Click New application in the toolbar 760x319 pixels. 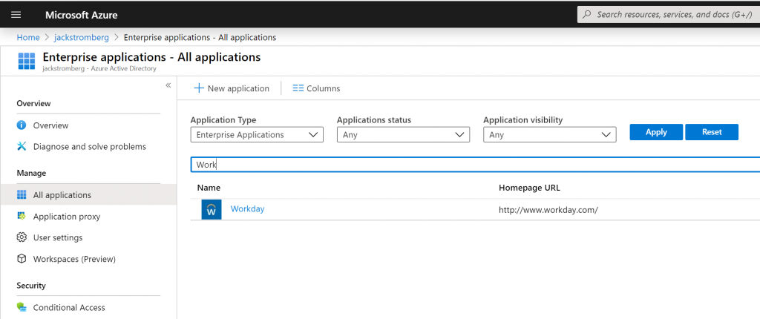click(232, 88)
